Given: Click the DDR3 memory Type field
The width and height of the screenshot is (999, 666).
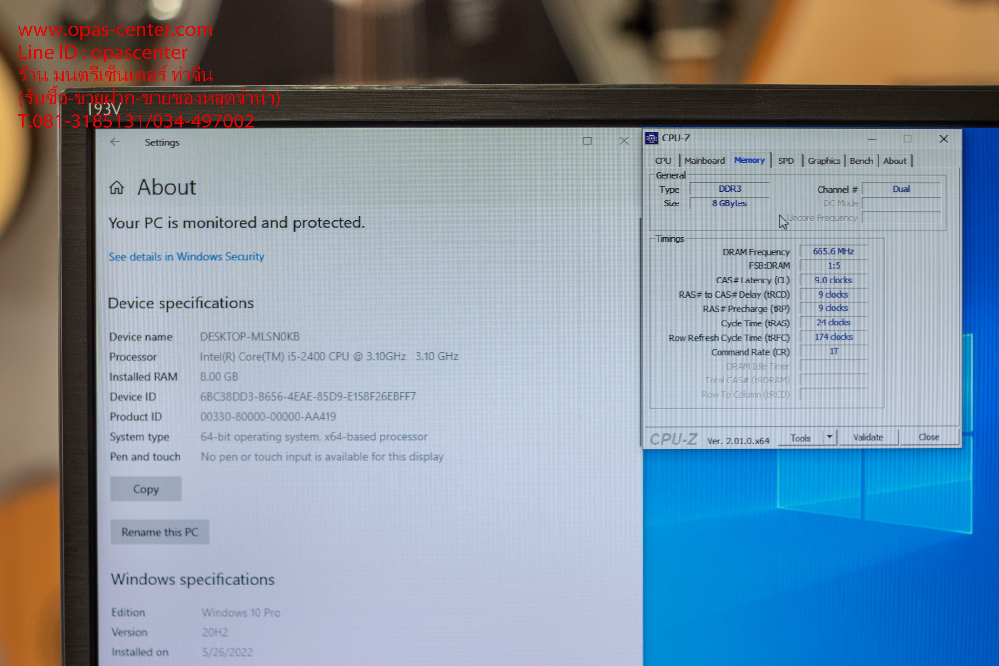Looking at the screenshot, I should 730,189.
